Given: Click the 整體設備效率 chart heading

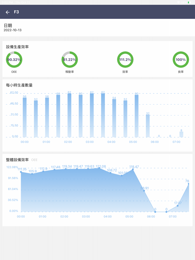Looking at the screenshot, I should click(x=17, y=160).
